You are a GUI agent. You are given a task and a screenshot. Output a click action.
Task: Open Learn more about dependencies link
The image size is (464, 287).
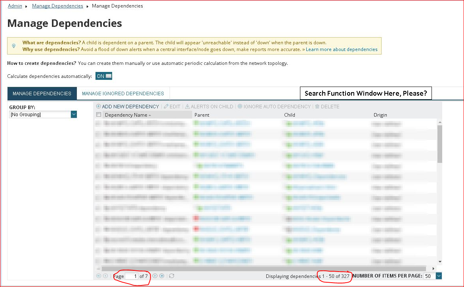(342, 49)
